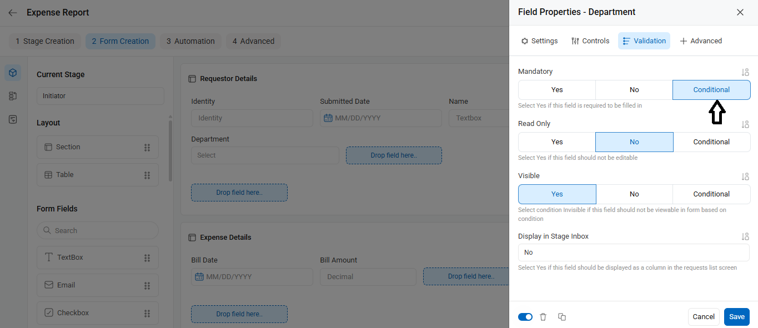The width and height of the screenshot is (758, 328).
Task: Open the third icon in left sidebar
Action: 13,119
